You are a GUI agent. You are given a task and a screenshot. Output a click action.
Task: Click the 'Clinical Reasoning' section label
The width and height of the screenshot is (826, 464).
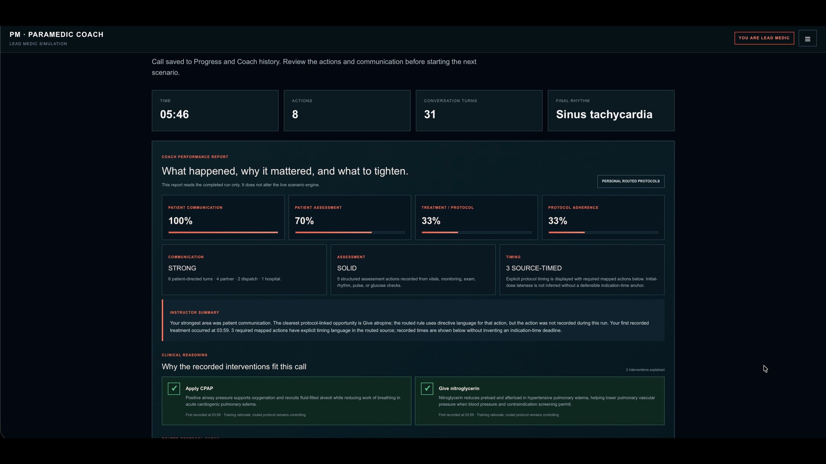tap(185, 355)
